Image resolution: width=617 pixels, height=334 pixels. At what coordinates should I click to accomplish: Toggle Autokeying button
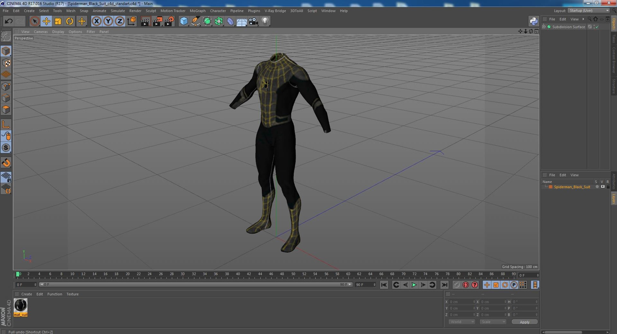(465, 285)
